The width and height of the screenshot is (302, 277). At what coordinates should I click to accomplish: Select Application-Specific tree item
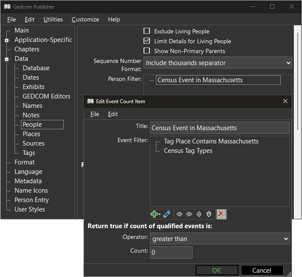[x=43, y=40]
